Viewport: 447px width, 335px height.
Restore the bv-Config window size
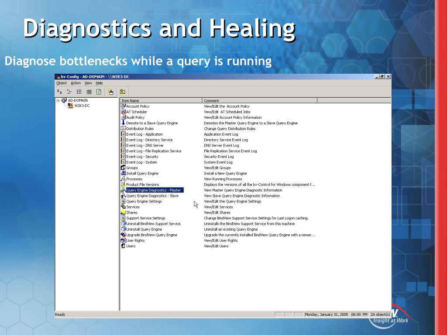coord(382,77)
